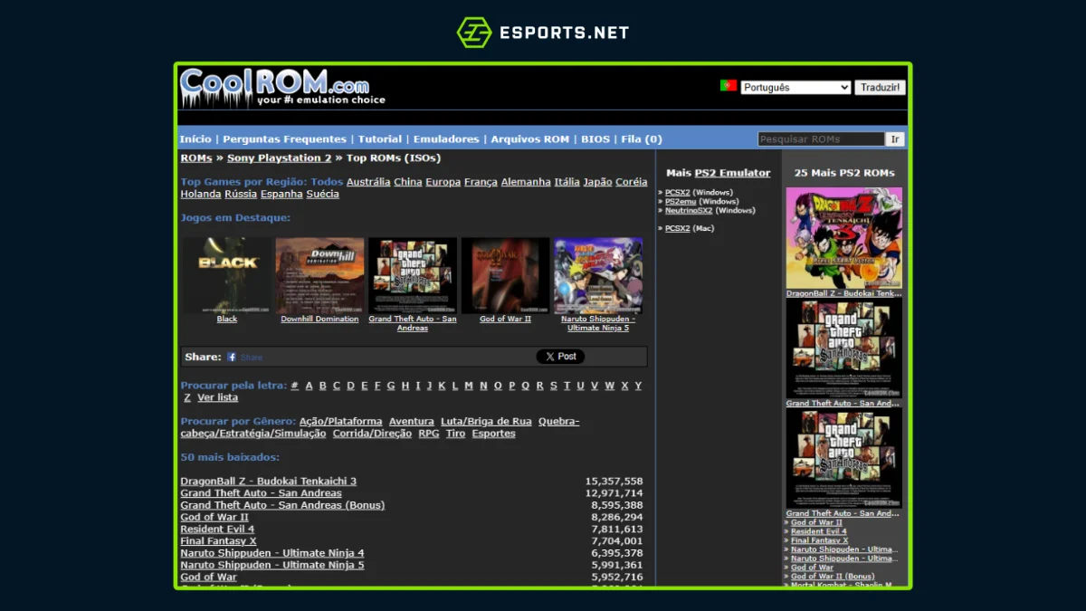Click the Pesquisar ROMs search field
The height and width of the screenshot is (611, 1086).
(x=822, y=138)
